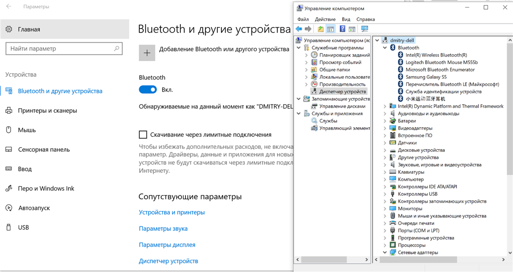The height and width of the screenshot is (272, 513).
Task: Click the monitor scan hardware toolbar icon
Action: 365,29
